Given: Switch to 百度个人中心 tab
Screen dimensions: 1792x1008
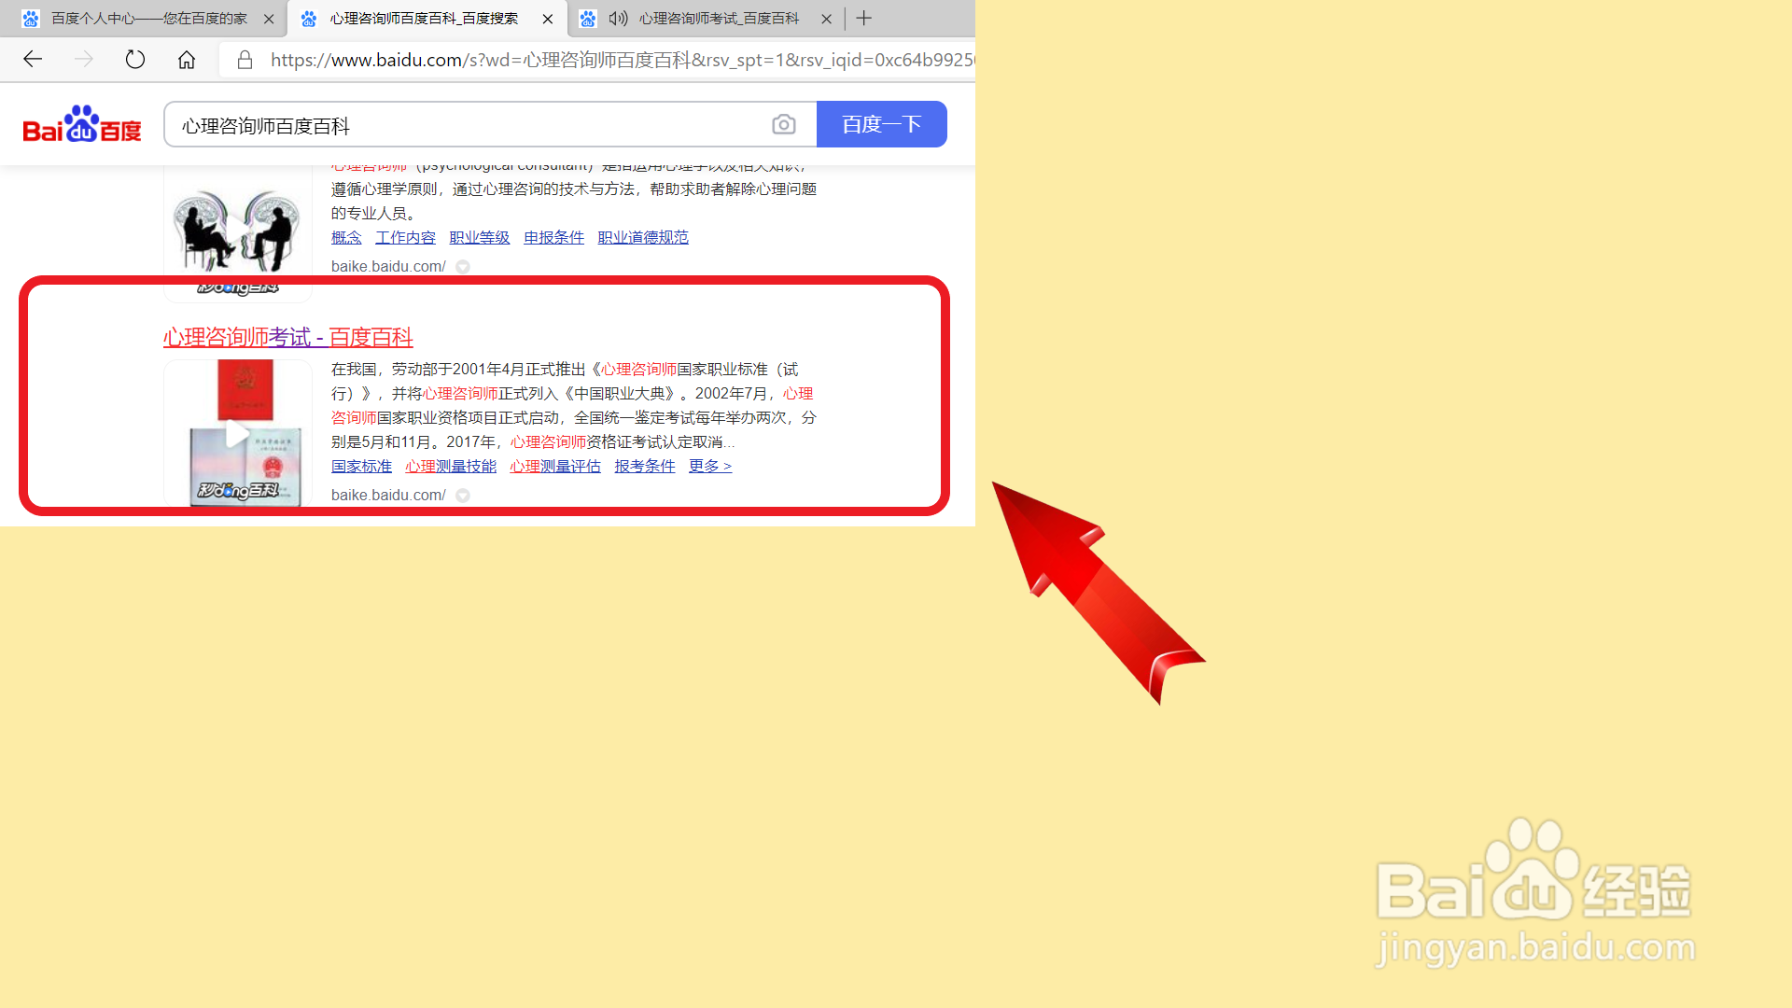Looking at the screenshot, I should tap(147, 18).
